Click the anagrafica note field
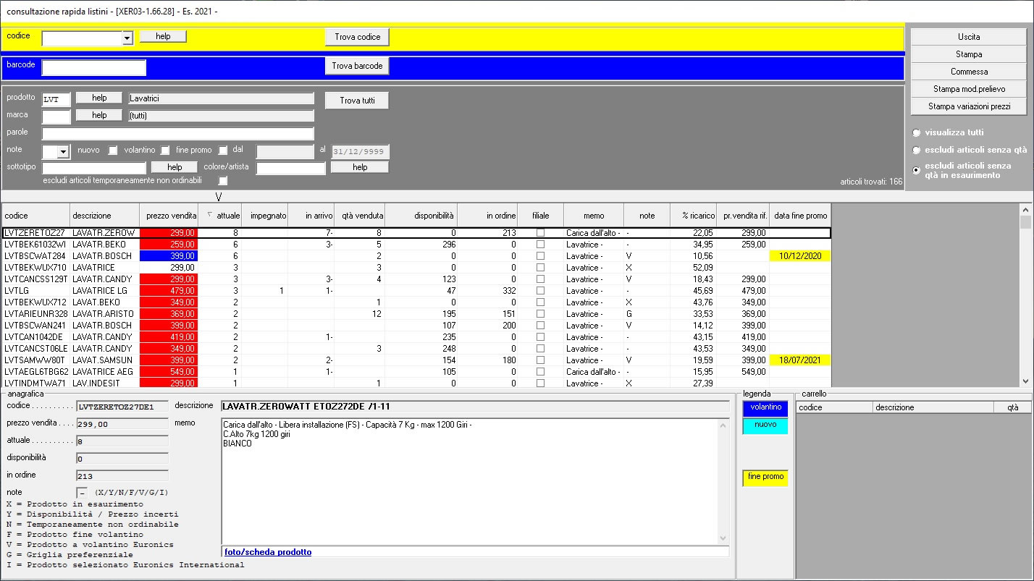 coord(82,493)
